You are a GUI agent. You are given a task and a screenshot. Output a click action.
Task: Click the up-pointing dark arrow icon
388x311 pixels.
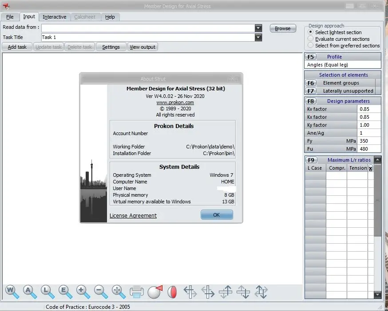coord(226,292)
